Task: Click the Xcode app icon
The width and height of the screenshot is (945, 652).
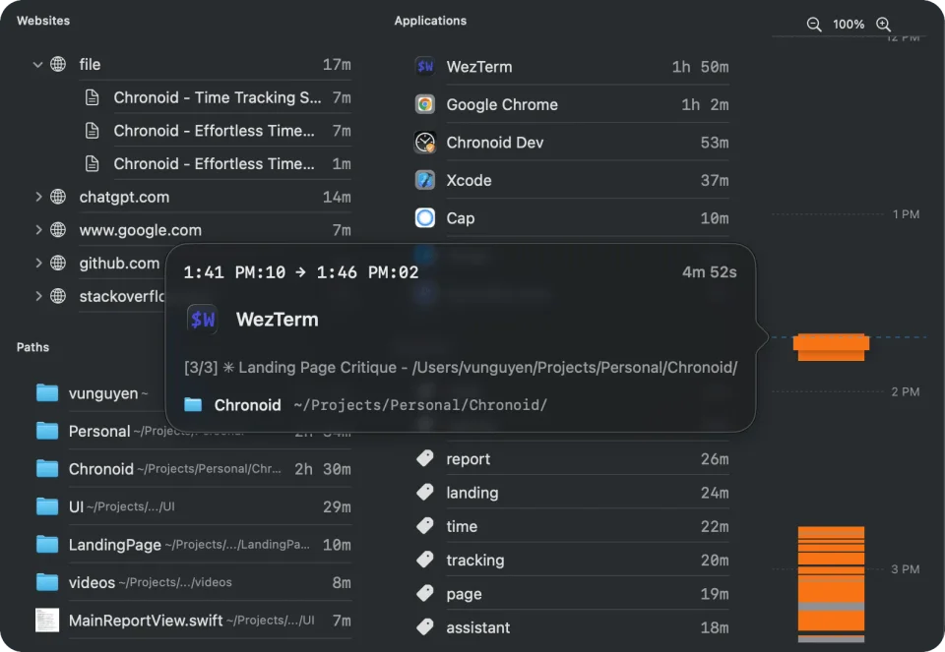Action: [425, 180]
